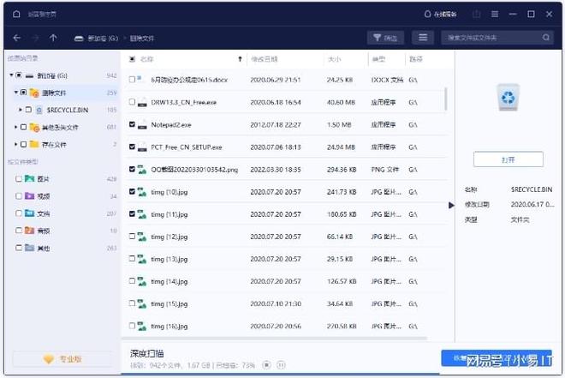Click the share/export icon in title bar
This screenshot has width=565, height=378.
[476, 14]
